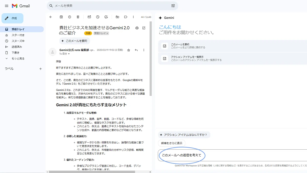Open message more options dots
The image size is (307, 173).
point(144,50)
